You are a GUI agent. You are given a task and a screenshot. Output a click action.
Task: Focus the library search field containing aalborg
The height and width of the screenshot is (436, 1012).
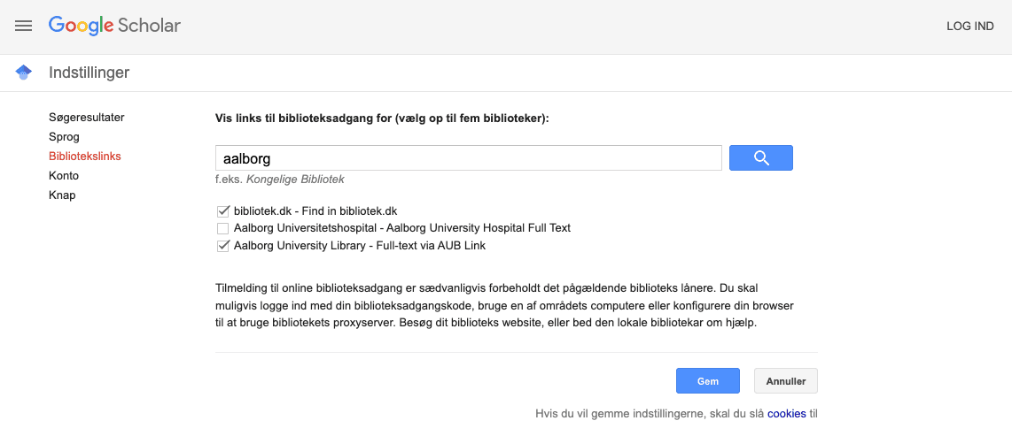469,157
